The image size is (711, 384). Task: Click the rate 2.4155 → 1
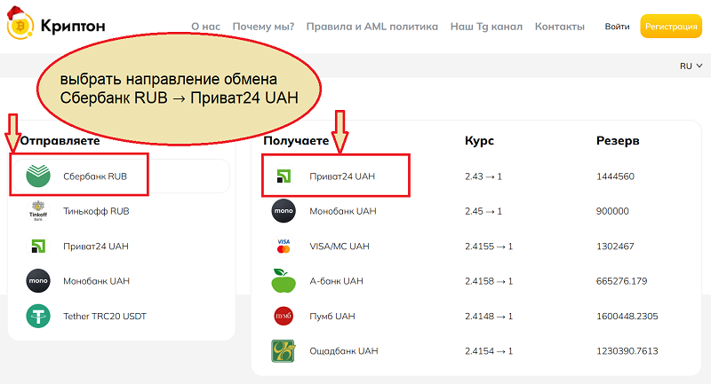tap(489, 246)
